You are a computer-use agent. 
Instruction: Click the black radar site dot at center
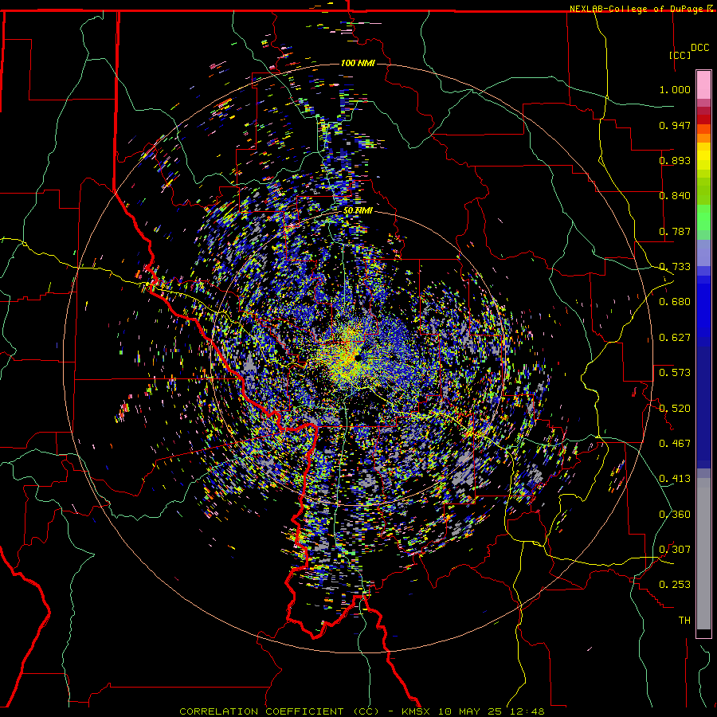point(358,358)
